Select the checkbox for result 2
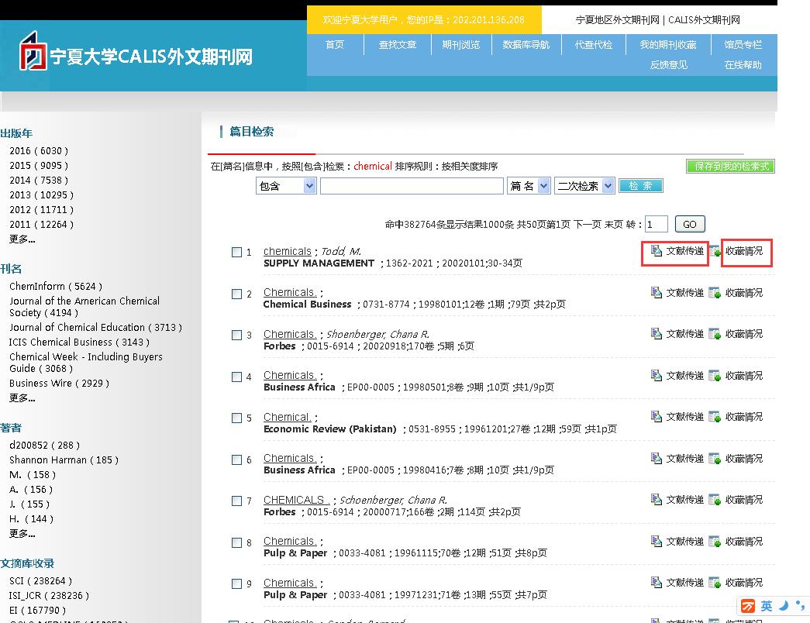Viewport: 810px width, 623px height. point(236,294)
